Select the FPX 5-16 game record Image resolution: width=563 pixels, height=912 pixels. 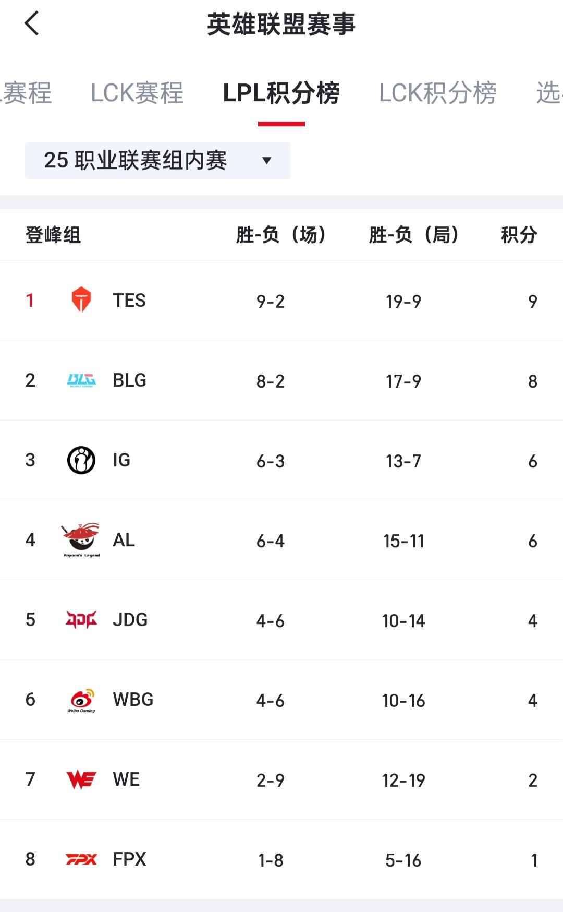tap(403, 860)
